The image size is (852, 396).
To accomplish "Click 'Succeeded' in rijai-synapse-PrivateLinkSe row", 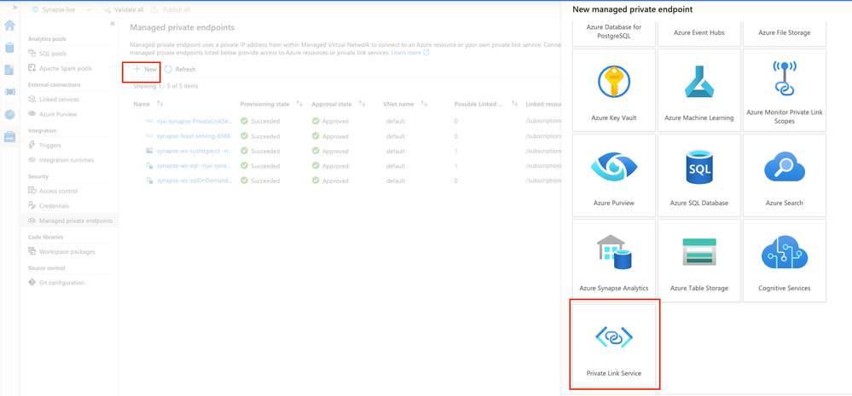I will (x=264, y=121).
